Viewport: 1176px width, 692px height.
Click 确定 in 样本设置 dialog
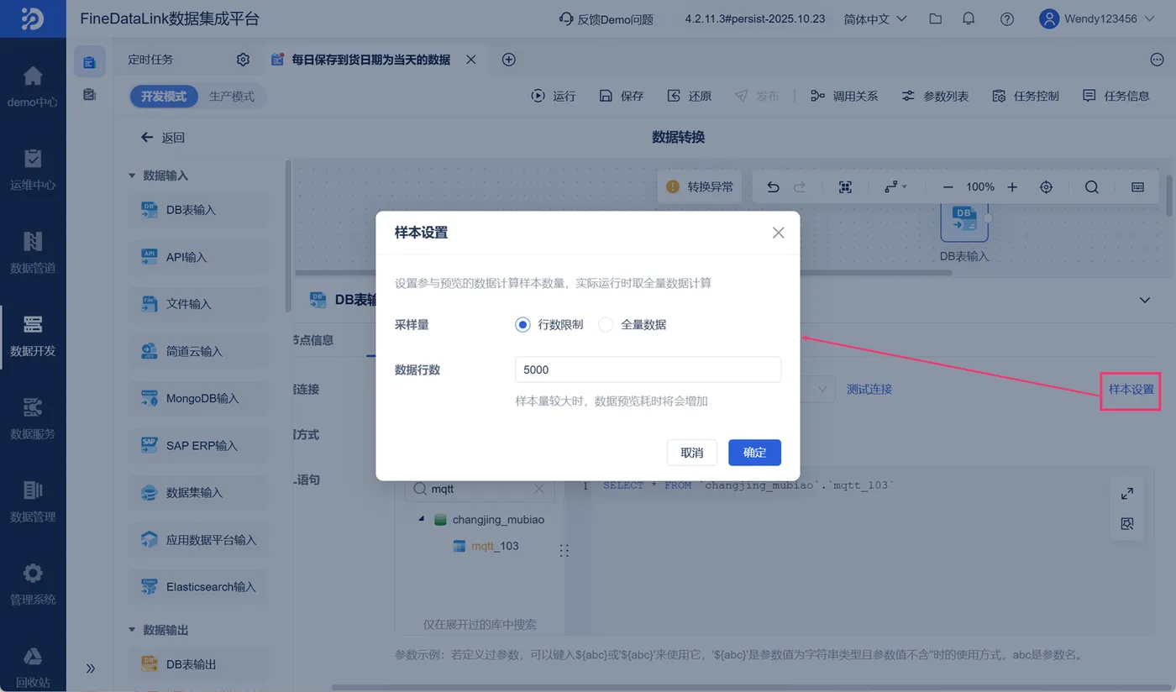click(x=754, y=453)
